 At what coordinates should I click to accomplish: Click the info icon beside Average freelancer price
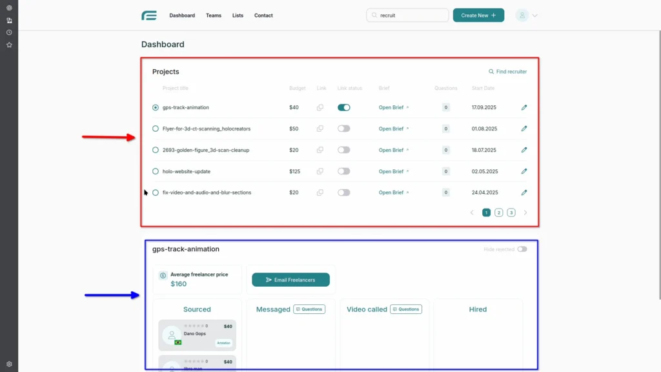tap(161, 274)
